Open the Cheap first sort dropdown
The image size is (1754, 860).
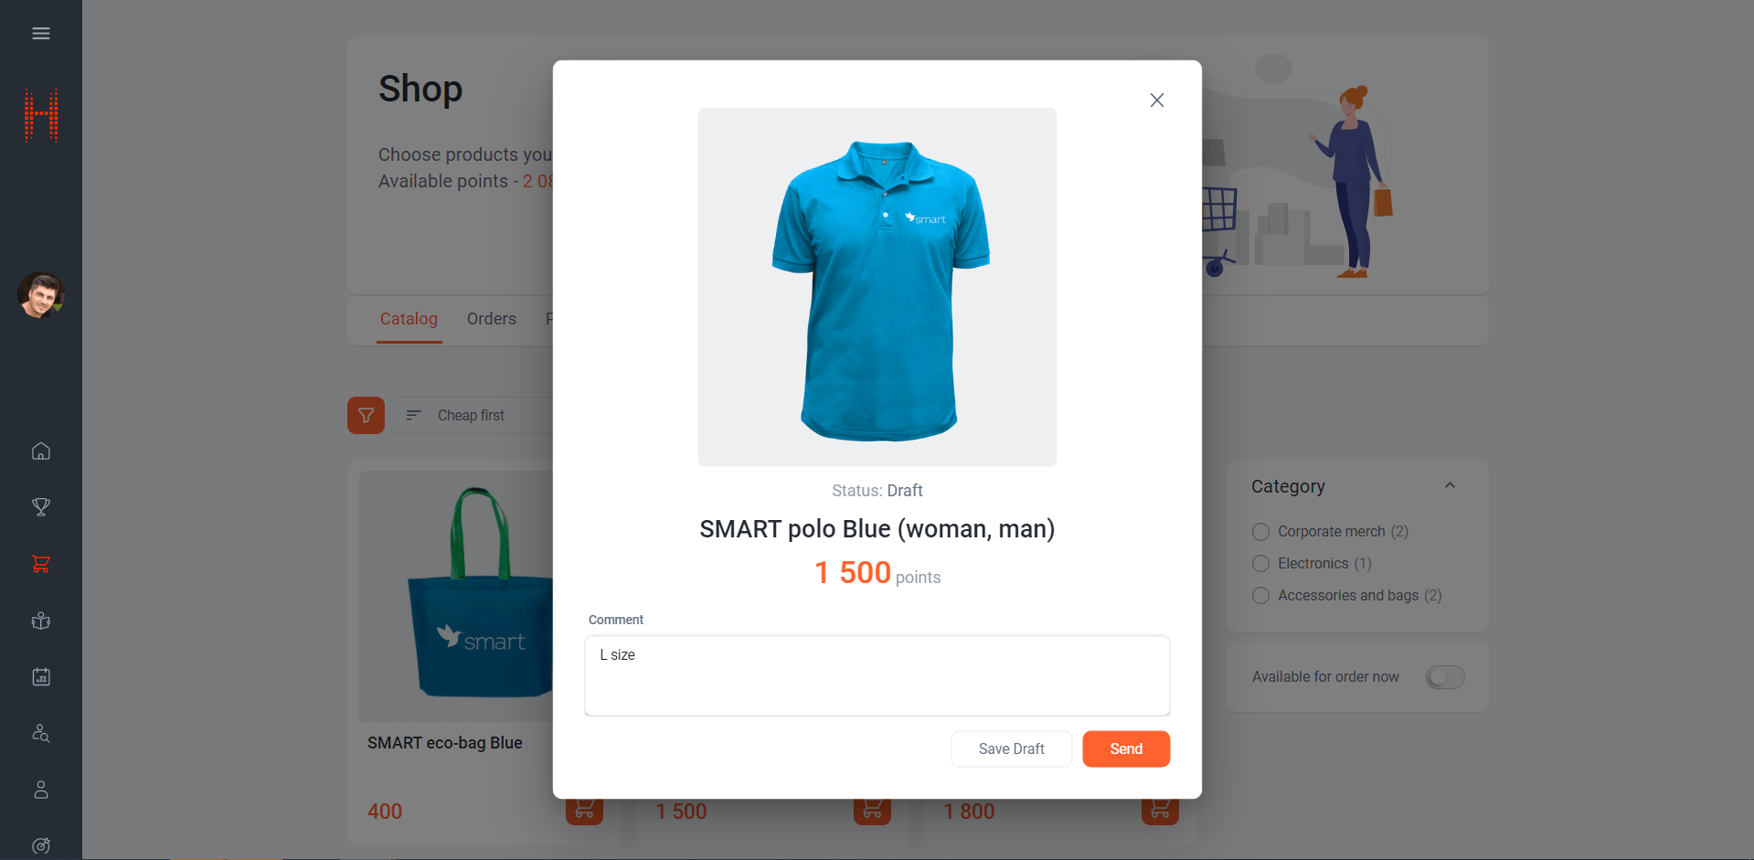[x=472, y=416]
